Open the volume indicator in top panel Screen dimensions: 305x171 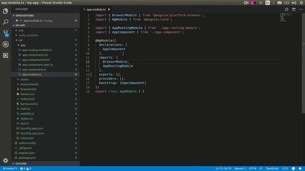point(294,3)
